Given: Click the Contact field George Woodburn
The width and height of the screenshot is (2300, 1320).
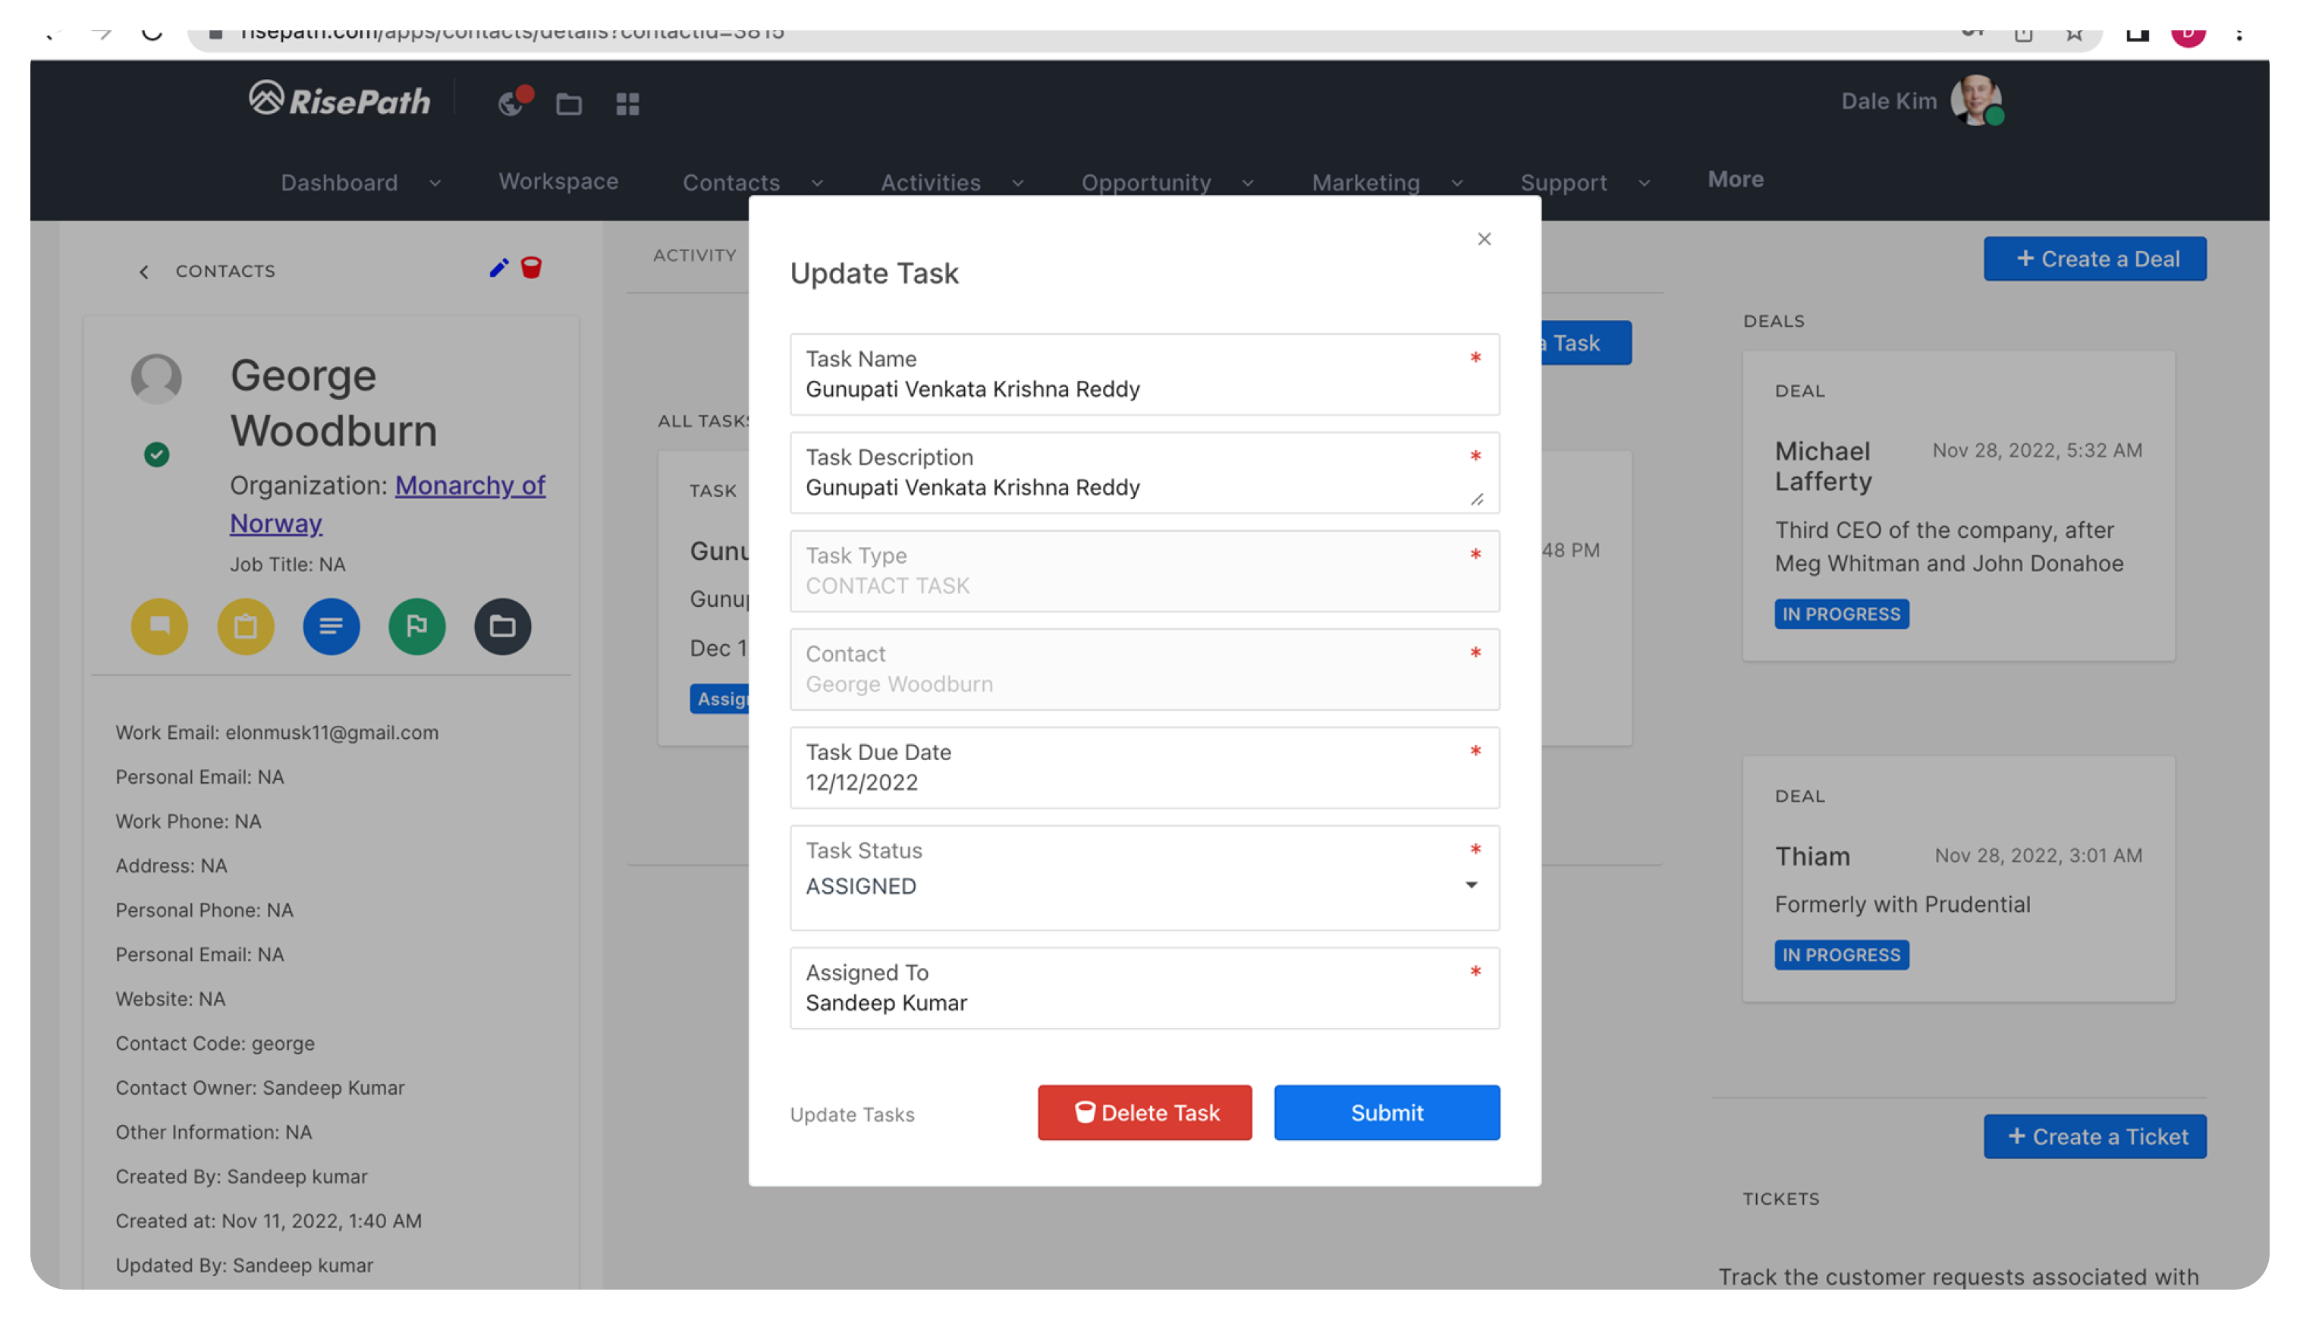Looking at the screenshot, I should coord(1145,670).
